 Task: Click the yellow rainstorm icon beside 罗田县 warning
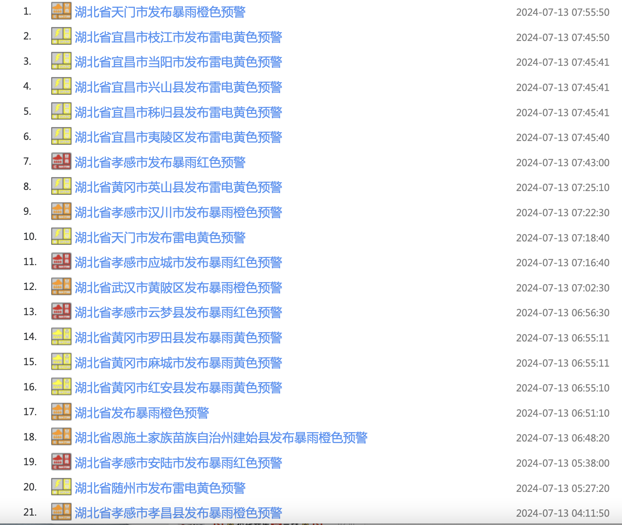coord(61,337)
